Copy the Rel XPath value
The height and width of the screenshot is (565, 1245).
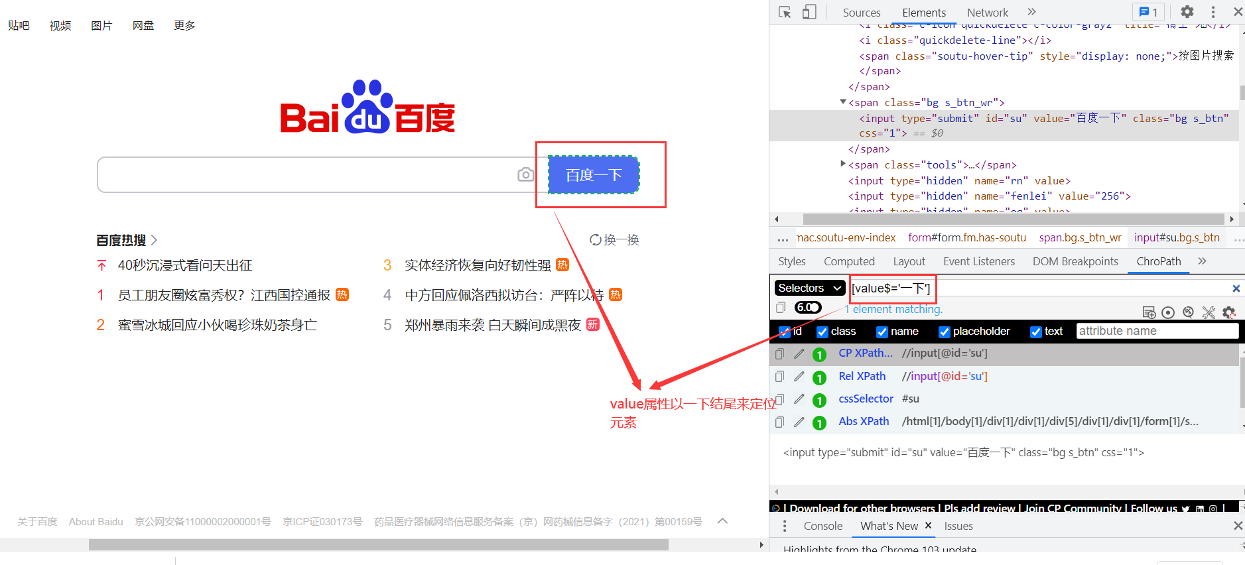780,377
